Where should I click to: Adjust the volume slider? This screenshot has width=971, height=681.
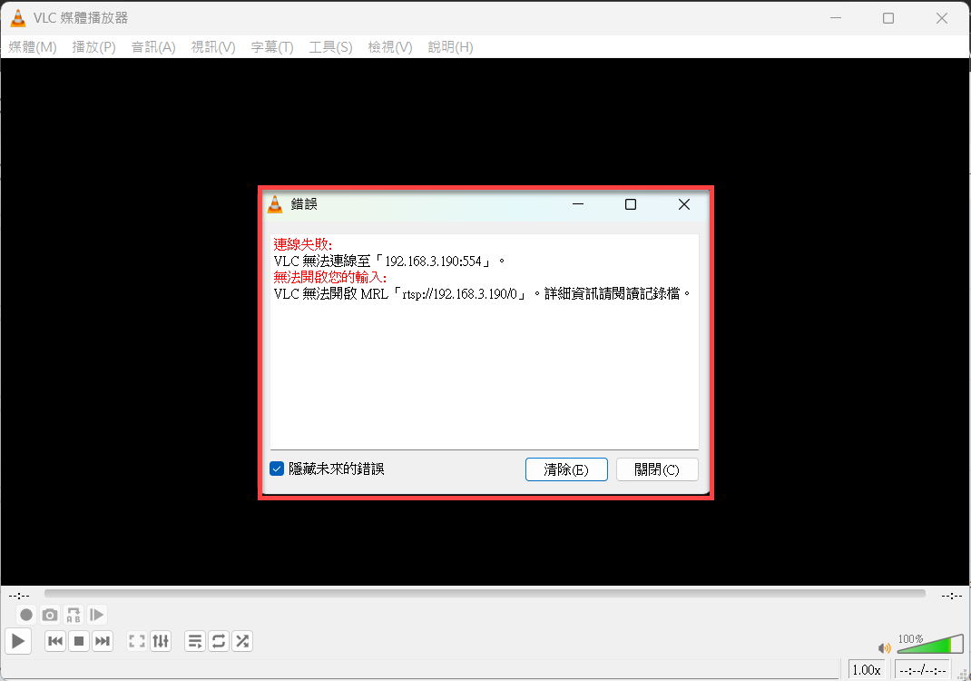click(x=930, y=645)
